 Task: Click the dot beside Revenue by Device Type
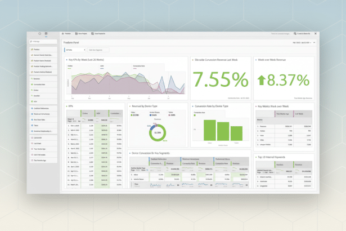130,106
